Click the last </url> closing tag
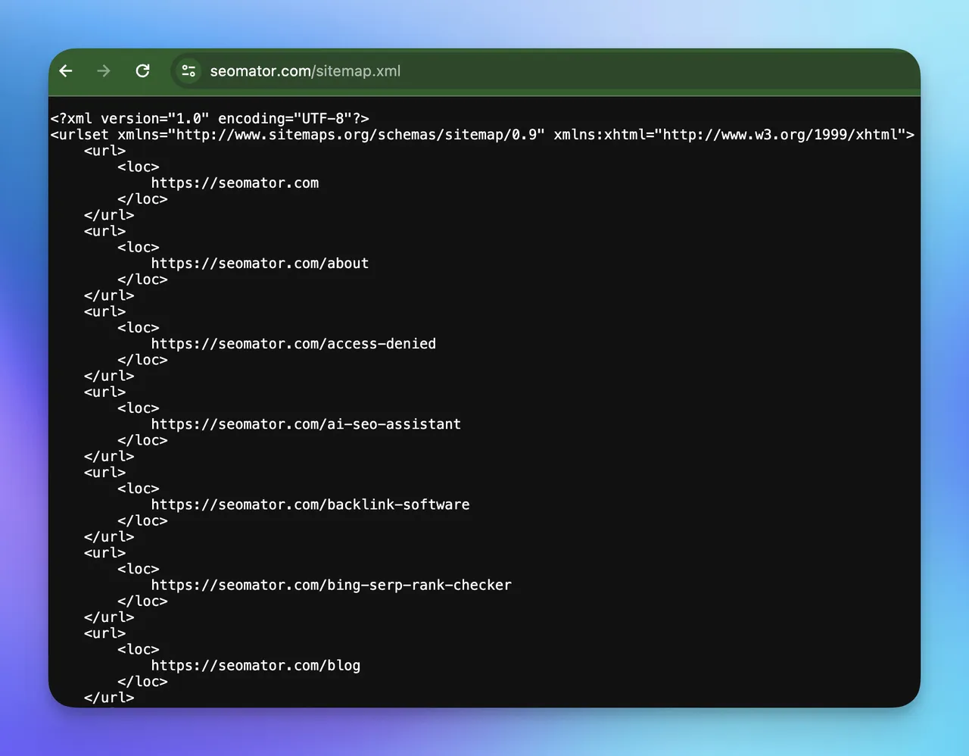 (x=109, y=697)
